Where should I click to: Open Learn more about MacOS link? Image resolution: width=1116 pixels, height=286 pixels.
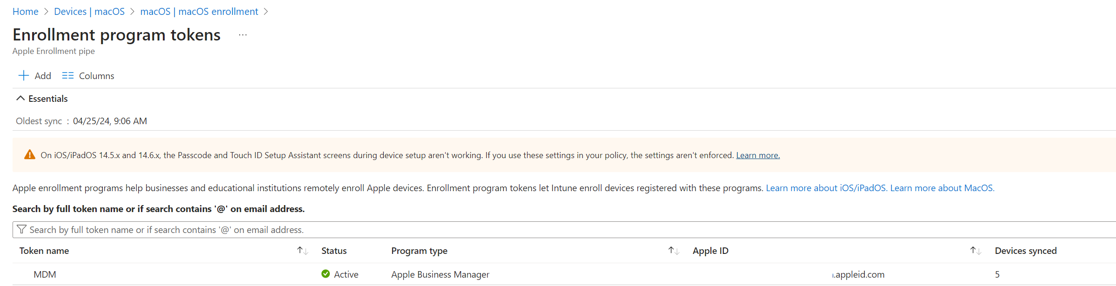point(942,188)
